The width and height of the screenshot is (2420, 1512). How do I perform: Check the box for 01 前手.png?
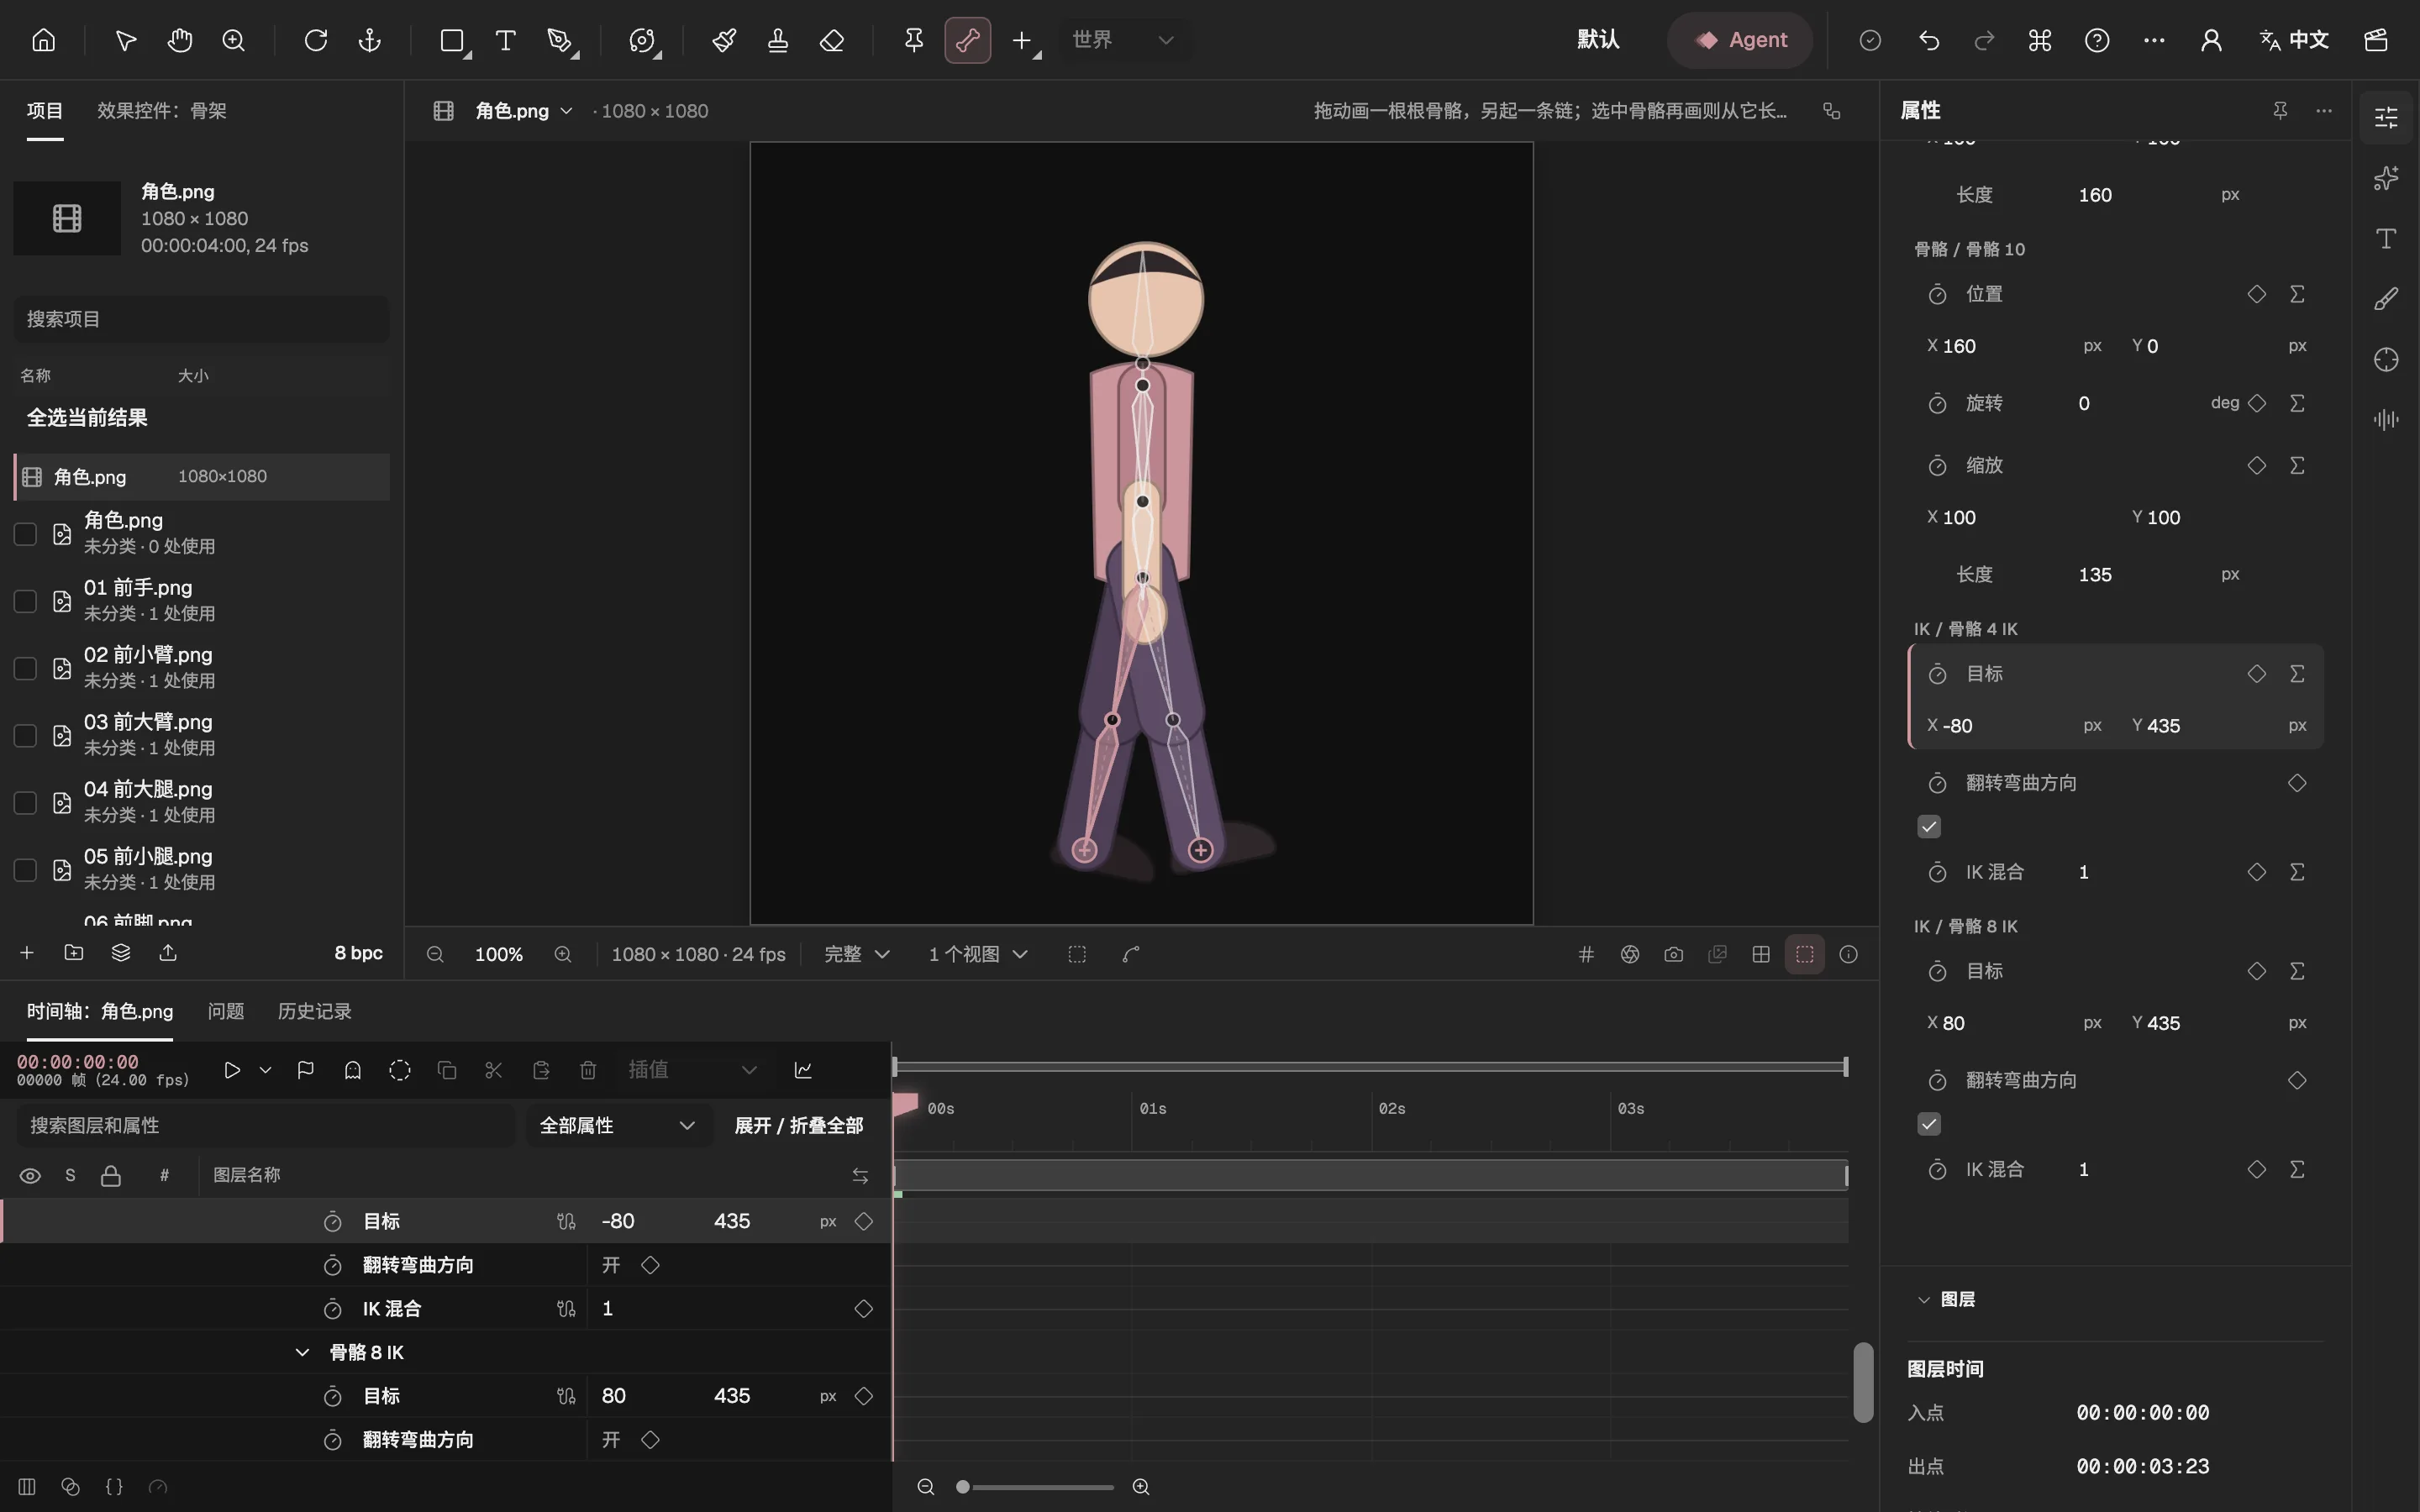25,601
